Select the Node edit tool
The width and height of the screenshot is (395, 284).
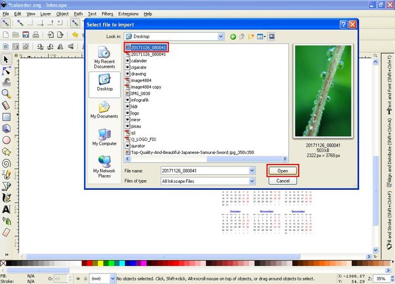[x=6, y=71]
